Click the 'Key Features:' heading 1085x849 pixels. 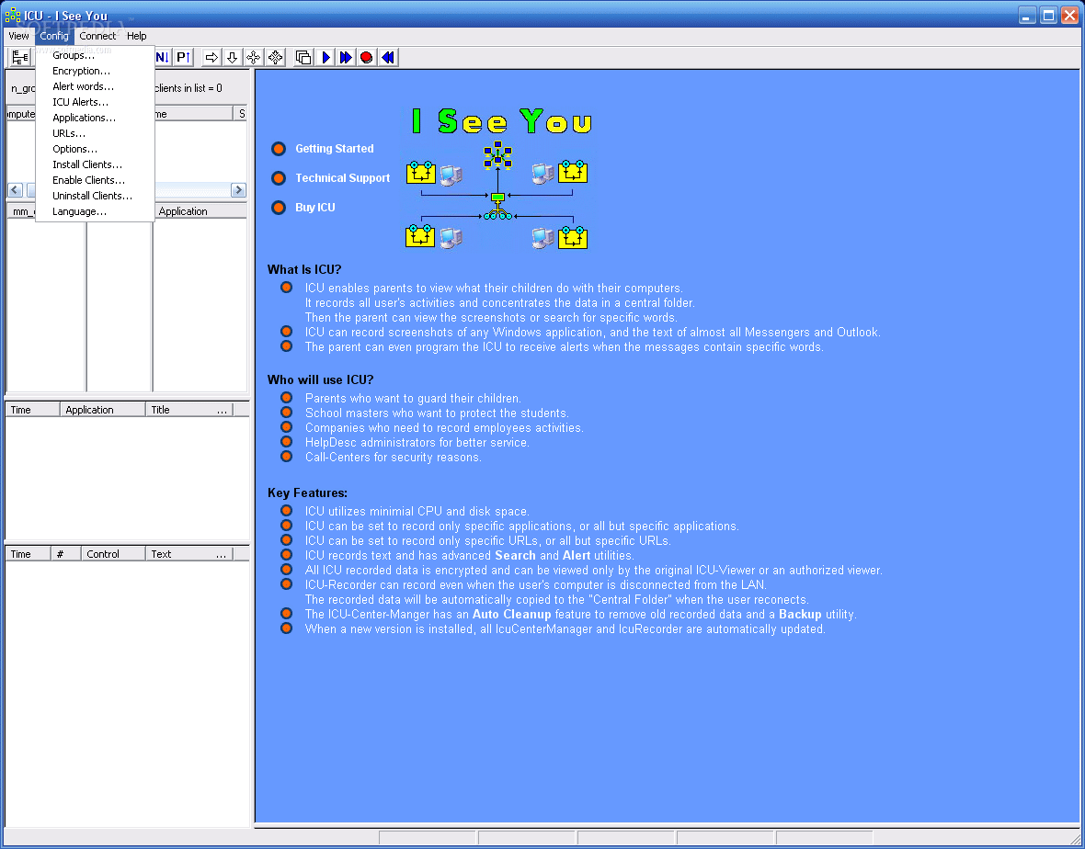pos(307,492)
